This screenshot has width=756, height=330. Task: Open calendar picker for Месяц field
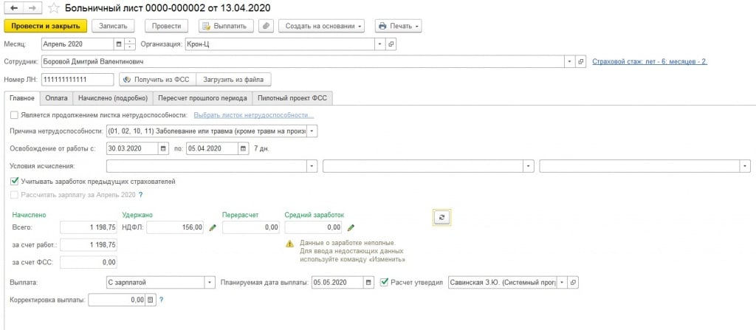(119, 44)
